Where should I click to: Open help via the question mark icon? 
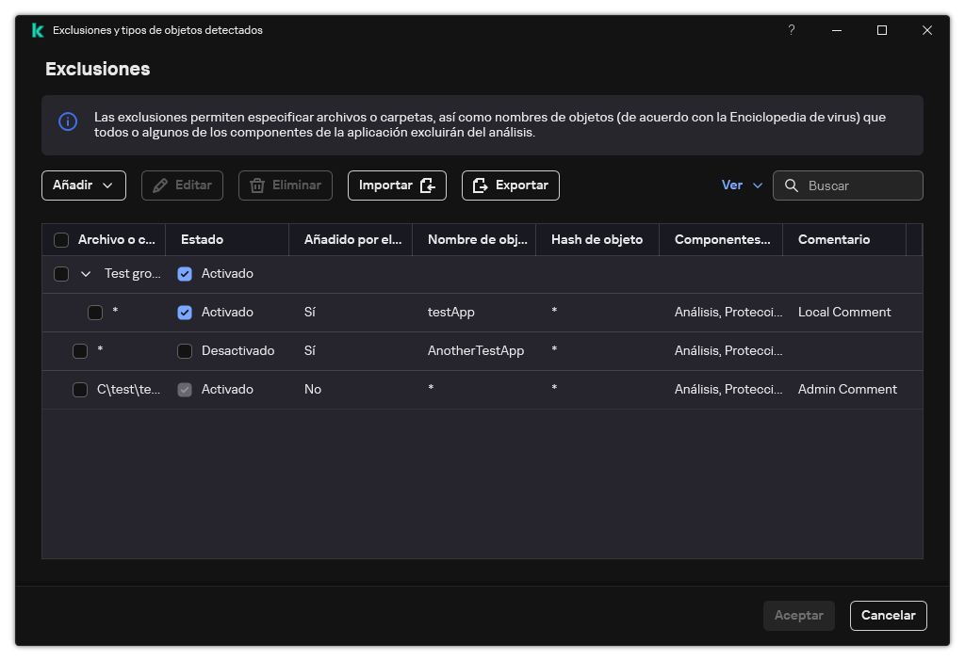[x=791, y=30]
